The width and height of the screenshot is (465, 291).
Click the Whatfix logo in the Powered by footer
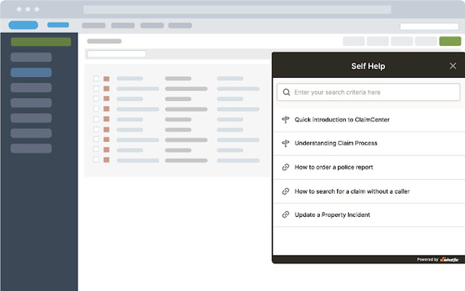click(x=451, y=259)
